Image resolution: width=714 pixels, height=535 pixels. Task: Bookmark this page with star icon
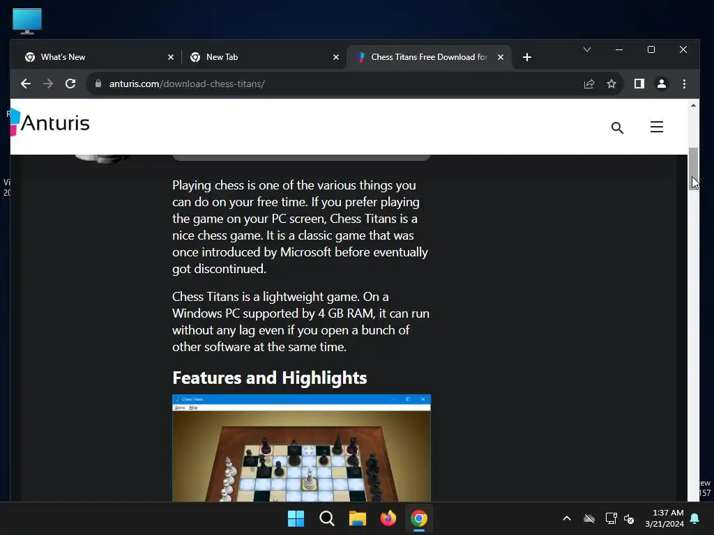pyautogui.click(x=611, y=84)
